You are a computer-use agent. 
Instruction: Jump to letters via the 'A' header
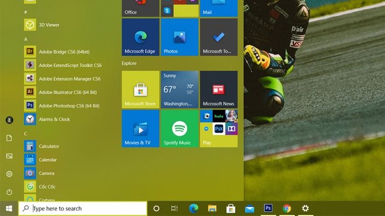pos(26,39)
